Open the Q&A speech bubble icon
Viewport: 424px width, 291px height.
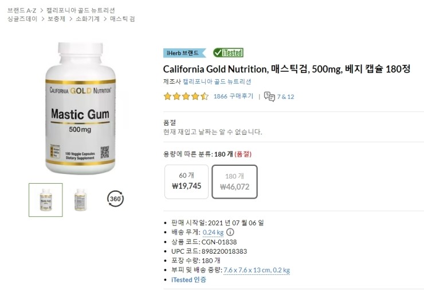coord(269,96)
